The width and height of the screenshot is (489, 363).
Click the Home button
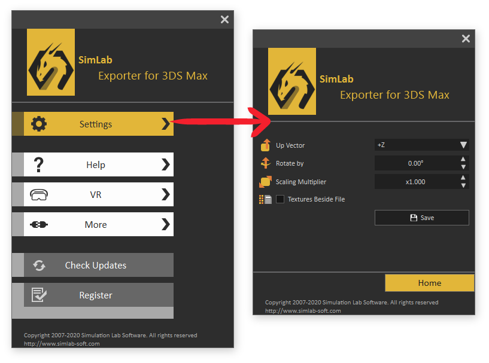tap(429, 283)
